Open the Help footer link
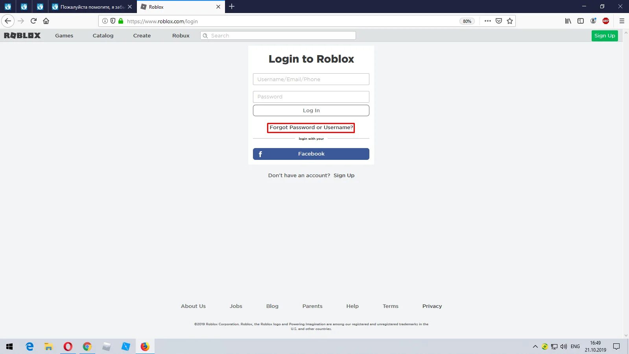This screenshot has height=354, width=629. click(352, 306)
